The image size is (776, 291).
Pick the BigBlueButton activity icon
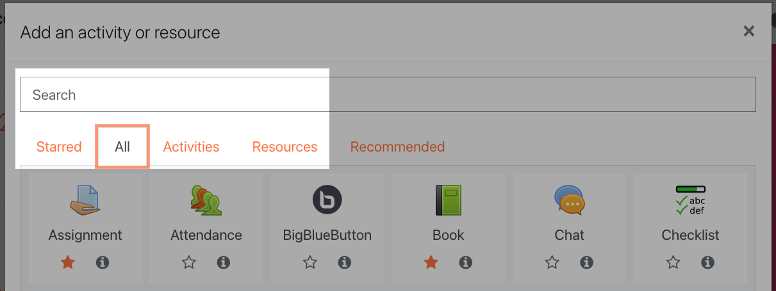coord(327,200)
